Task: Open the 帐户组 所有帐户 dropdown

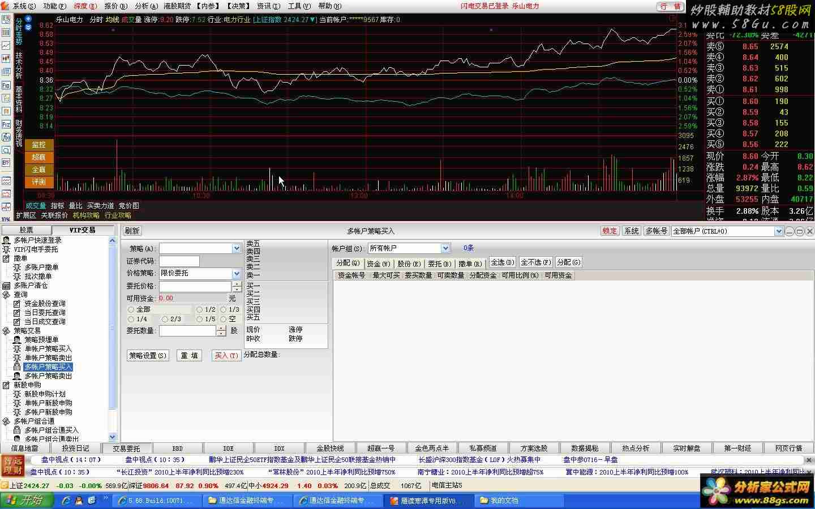Action: 445,248
